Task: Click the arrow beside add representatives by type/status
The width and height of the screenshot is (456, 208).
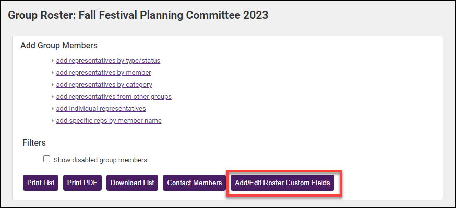Action: coord(53,61)
